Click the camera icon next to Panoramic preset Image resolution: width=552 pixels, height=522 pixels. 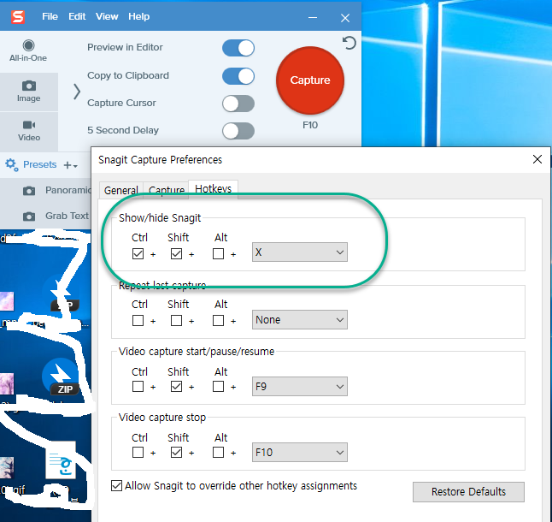click(x=29, y=191)
